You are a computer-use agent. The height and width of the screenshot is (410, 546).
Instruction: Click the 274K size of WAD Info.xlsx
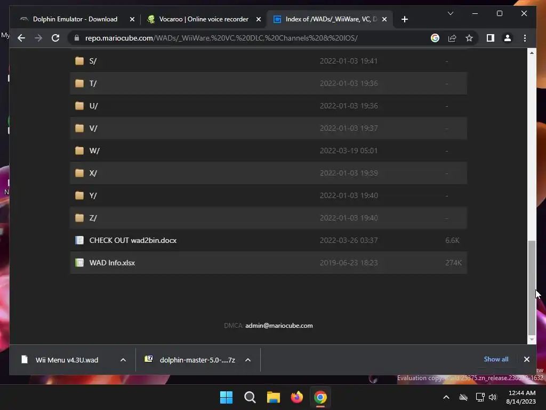coord(453,263)
